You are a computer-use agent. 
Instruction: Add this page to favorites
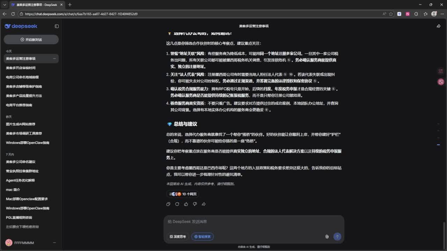(391, 14)
